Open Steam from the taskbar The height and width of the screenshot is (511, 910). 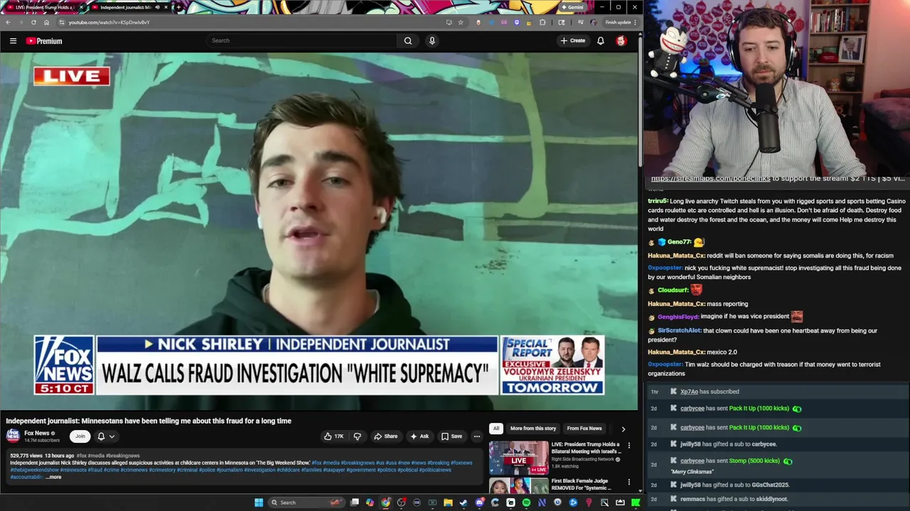(464, 502)
